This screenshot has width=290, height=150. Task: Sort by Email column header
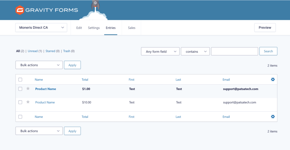(226, 80)
